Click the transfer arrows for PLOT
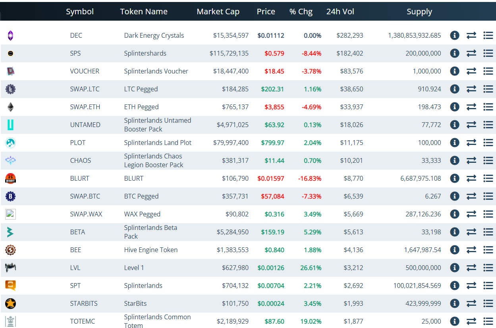Image resolution: width=496 pixels, height=328 pixels. pyautogui.click(x=471, y=143)
